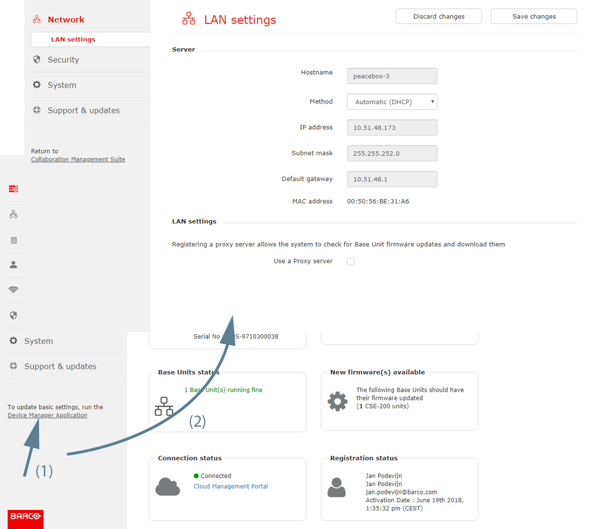
Task: Click the email jan.podevijn@barco.com
Action: point(401,492)
